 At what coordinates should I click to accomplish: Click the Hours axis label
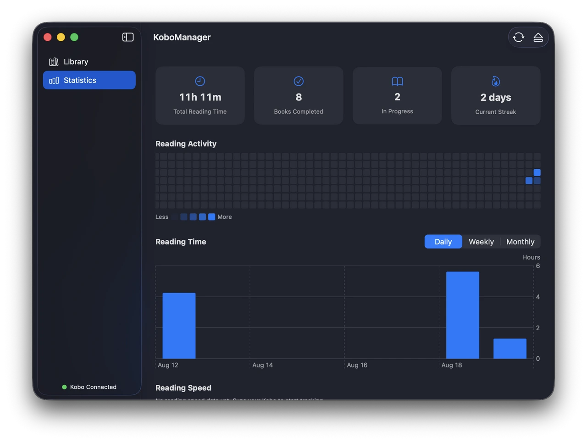point(531,257)
